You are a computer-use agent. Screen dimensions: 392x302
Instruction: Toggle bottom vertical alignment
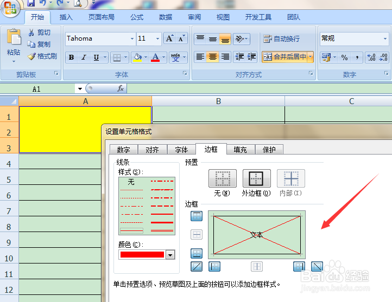coord(225,38)
